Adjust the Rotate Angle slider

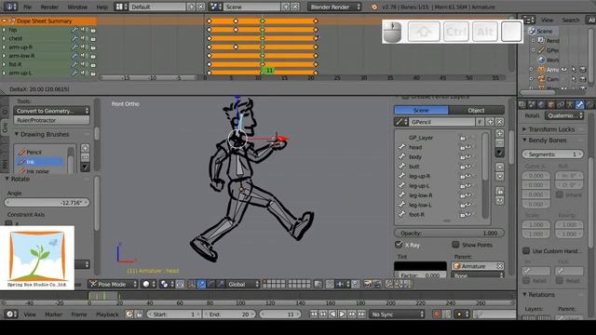[47, 203]
